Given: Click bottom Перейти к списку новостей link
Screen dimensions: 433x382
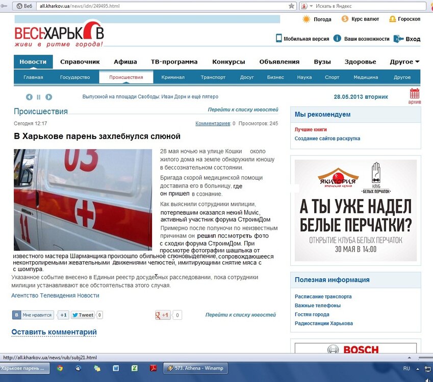Looking at the screenshot, I should pyautogui.click(x=241, y=315).
